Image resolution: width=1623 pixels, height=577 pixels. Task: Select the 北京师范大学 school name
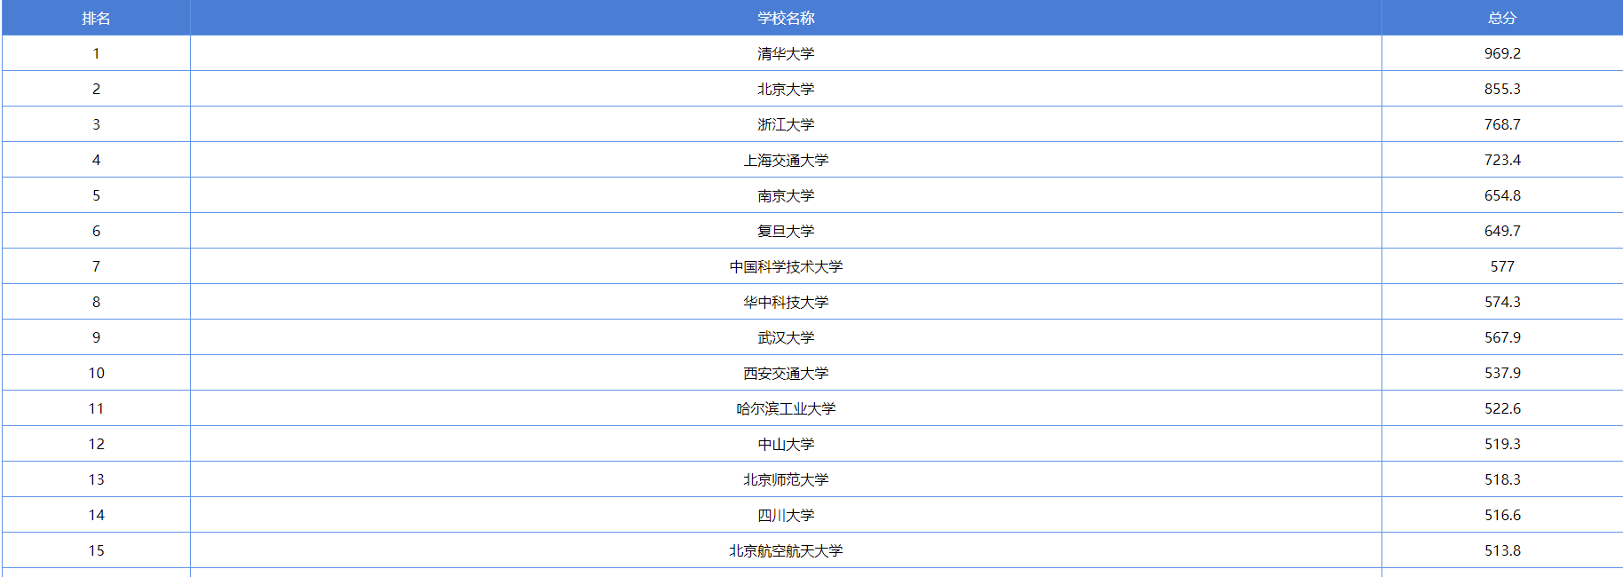coord(786,479)
